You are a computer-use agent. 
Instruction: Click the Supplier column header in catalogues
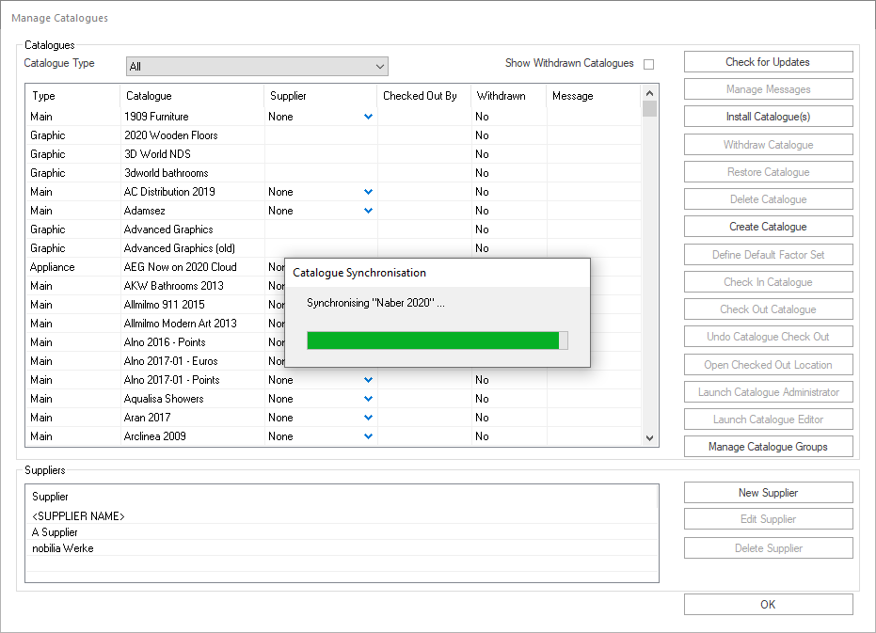[x=321, y=96]
